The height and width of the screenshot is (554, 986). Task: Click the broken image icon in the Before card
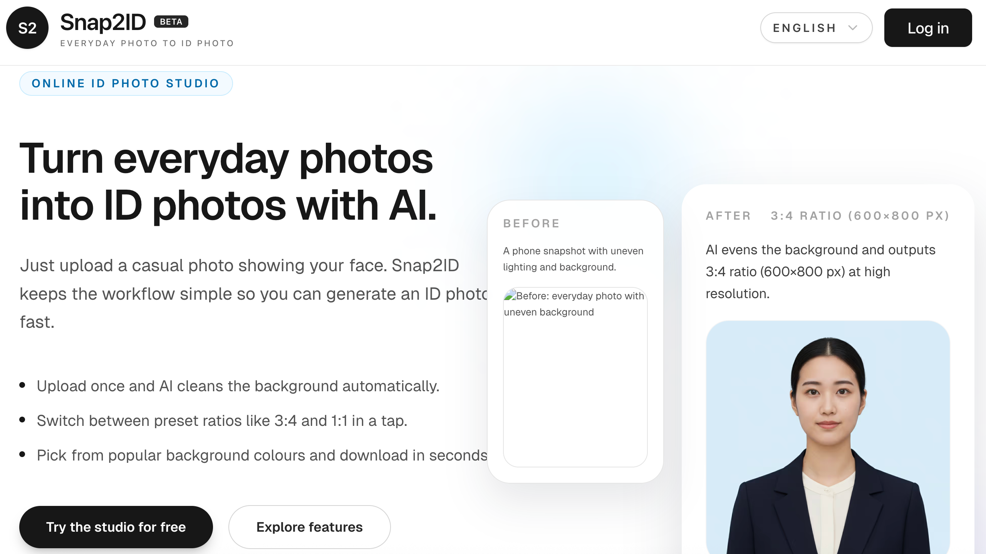(510, 295)
